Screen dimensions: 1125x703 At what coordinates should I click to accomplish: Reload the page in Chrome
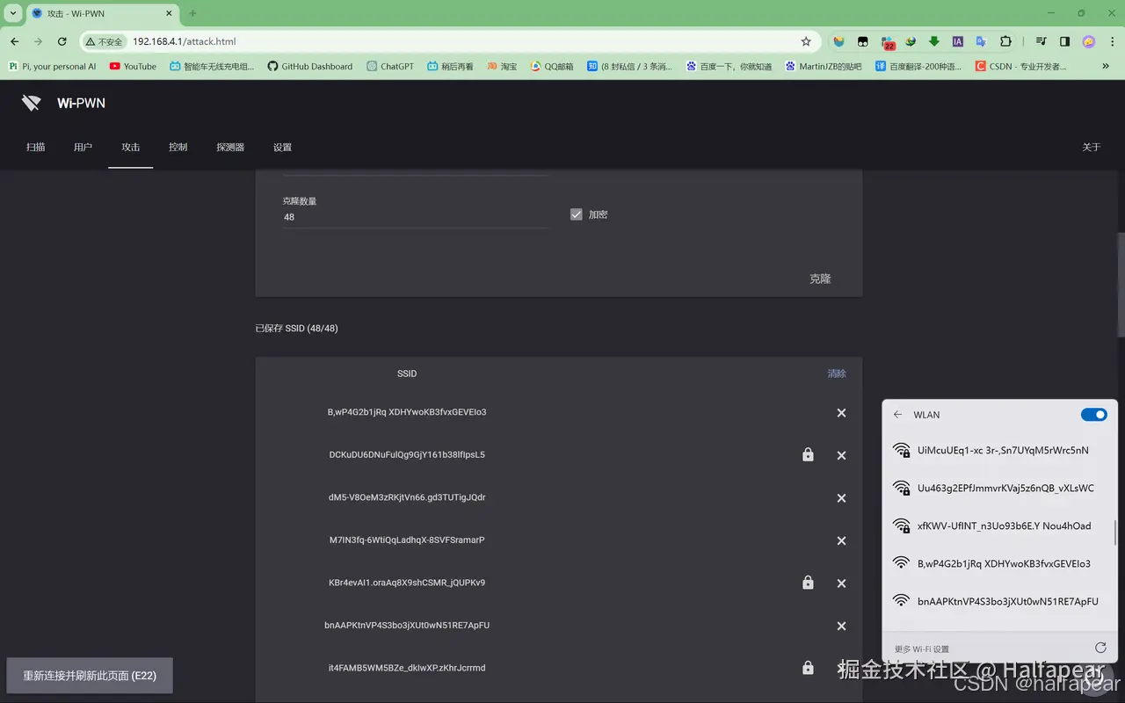[62, 41]
